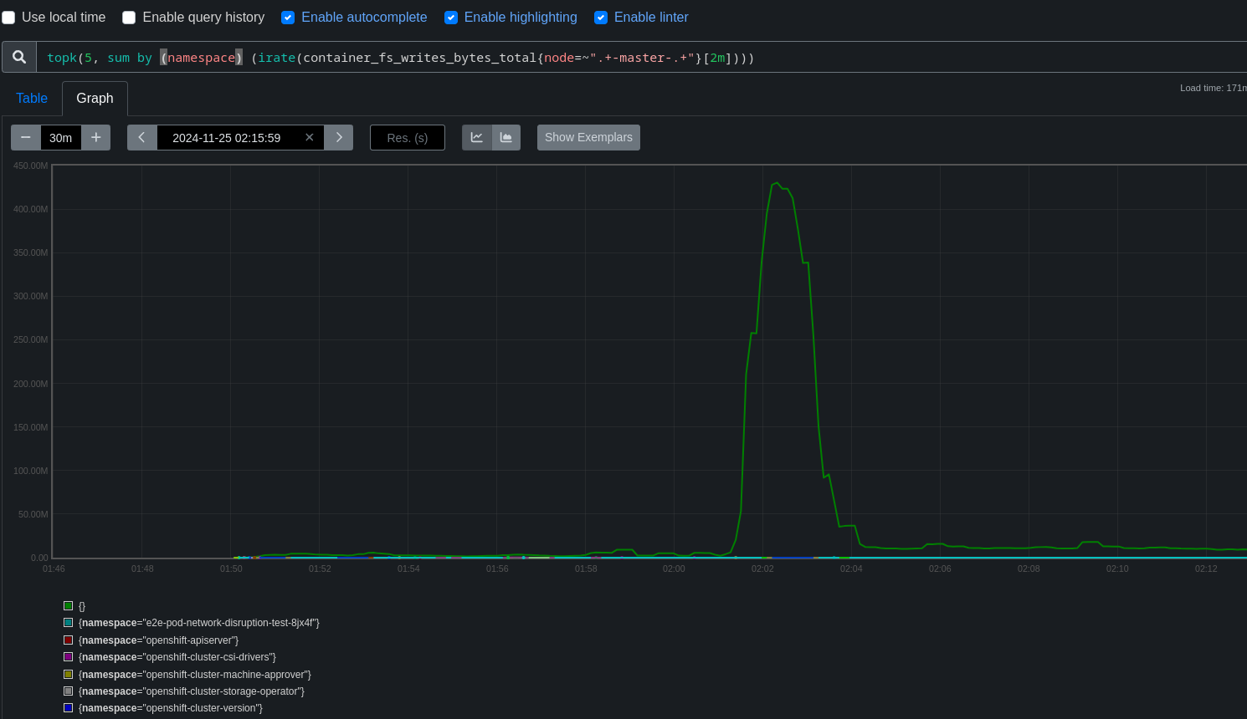
Task: Toggle openshift-cluster-storage-operator series swatch
Action: click(x=69, y=691)
